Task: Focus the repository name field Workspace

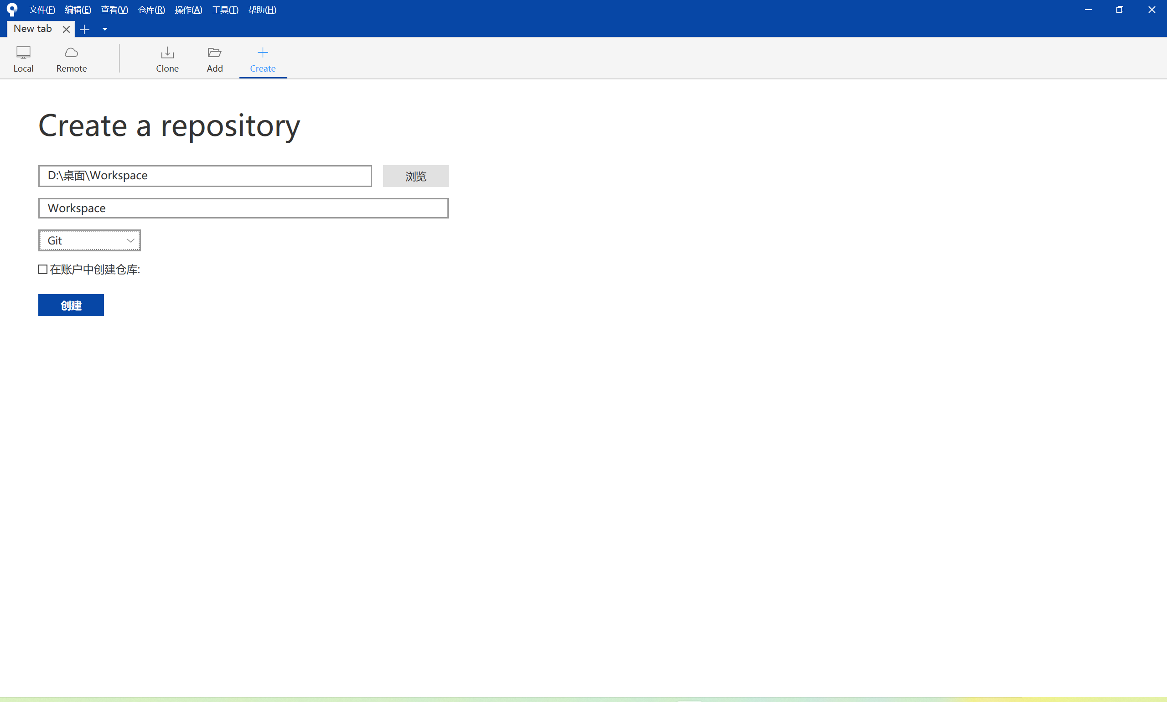Action: click(x=243, y=208)
